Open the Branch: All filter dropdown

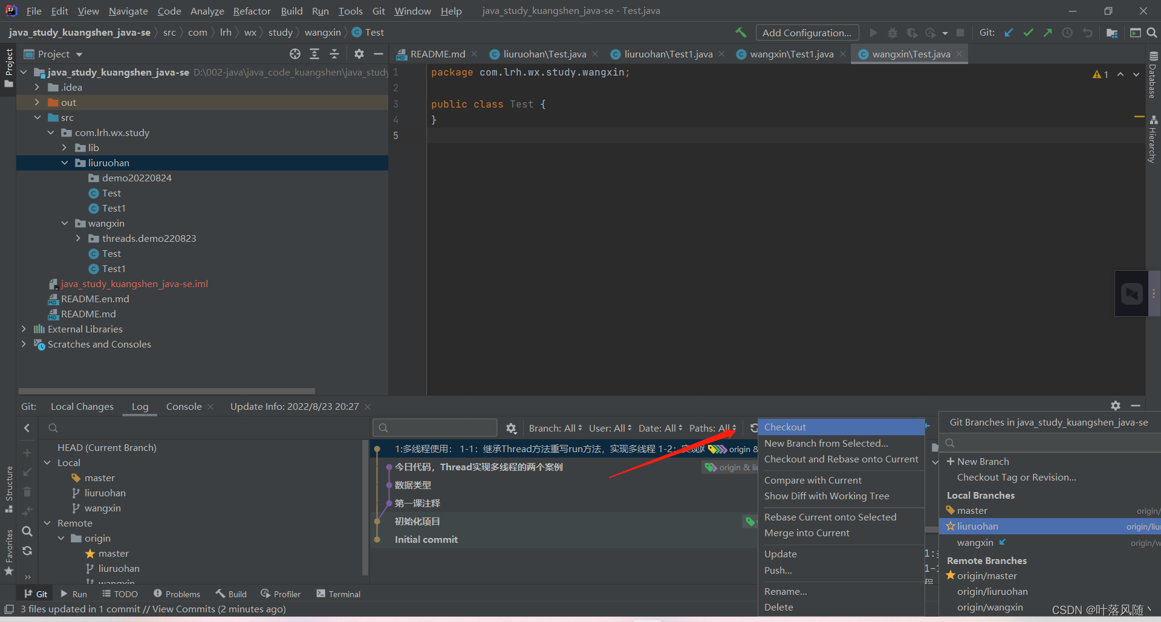tap(556, 428)
